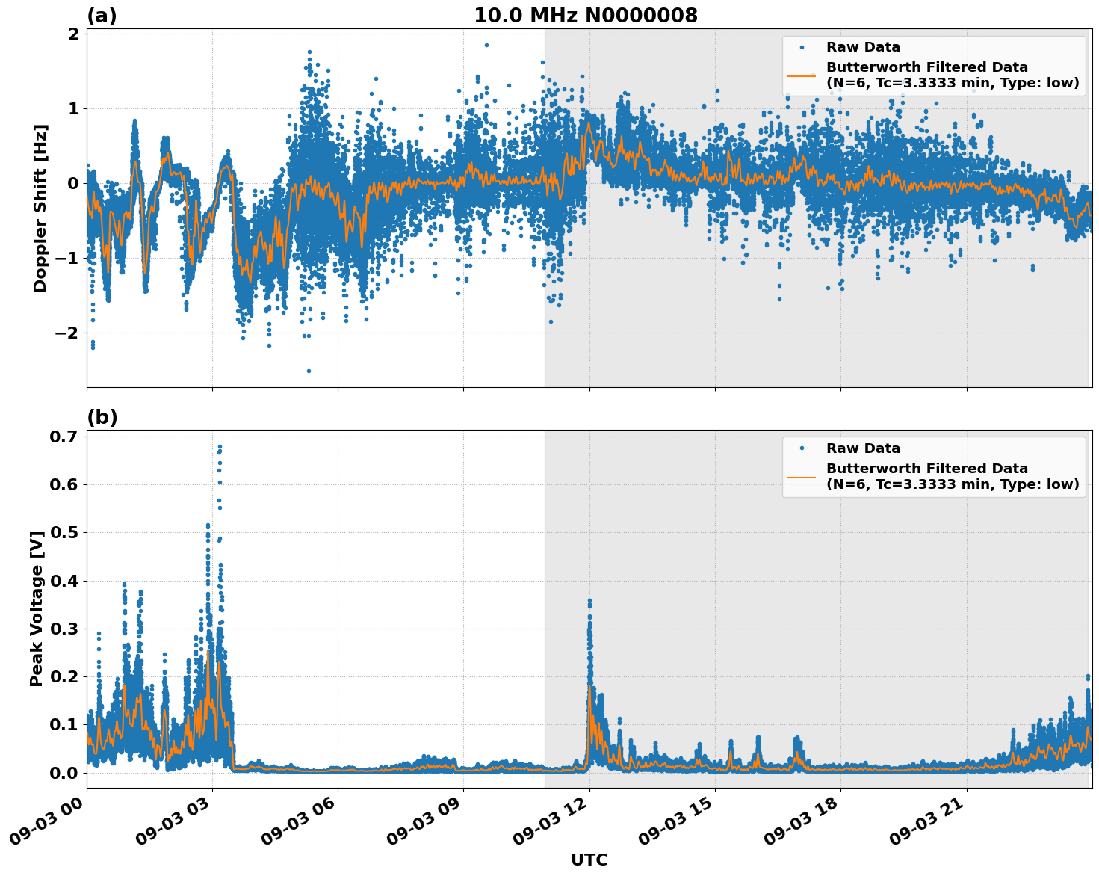Viewport: 1099px width, 876px height.
Task: Click the orange line legend sample in panel (b)
Action: (802, 477)
